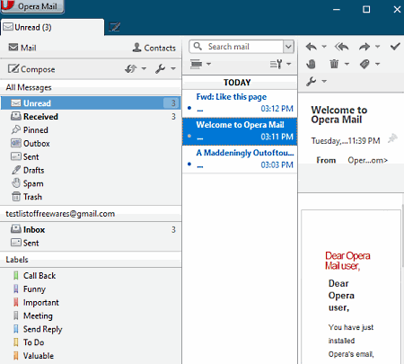
Task: Toggle unread dot on A Maddeningly Outoftou message
Action: [x=189, y=164]
